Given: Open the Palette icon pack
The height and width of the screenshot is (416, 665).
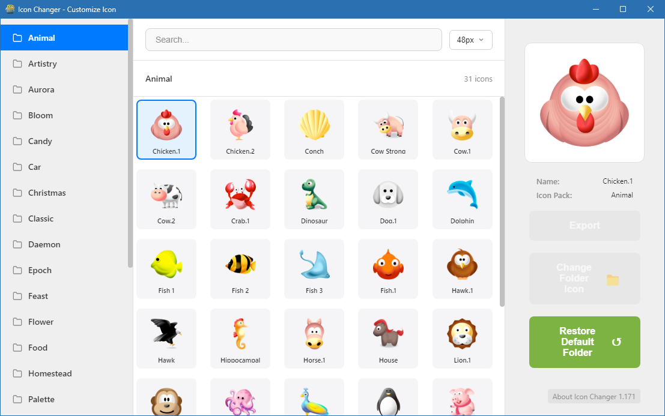Looking at the screenshot, I should [x=64, y=399].
